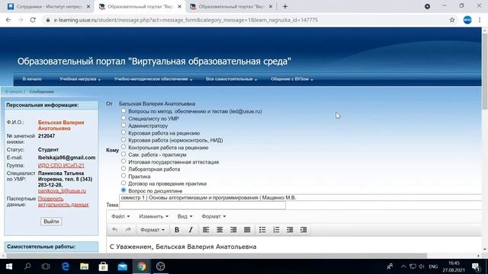Image resolution: width=488 pixels, height=274 pixels.
Task: Bookmark this page with star icon
Action: pos(452,20)
